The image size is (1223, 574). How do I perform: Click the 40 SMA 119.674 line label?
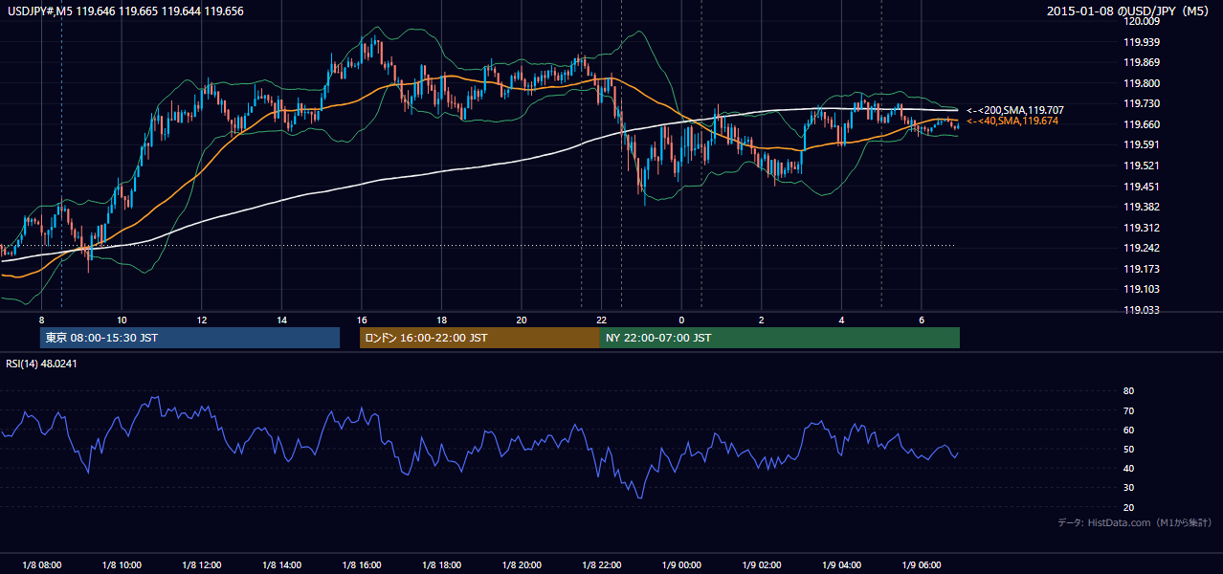point(1013,121)
